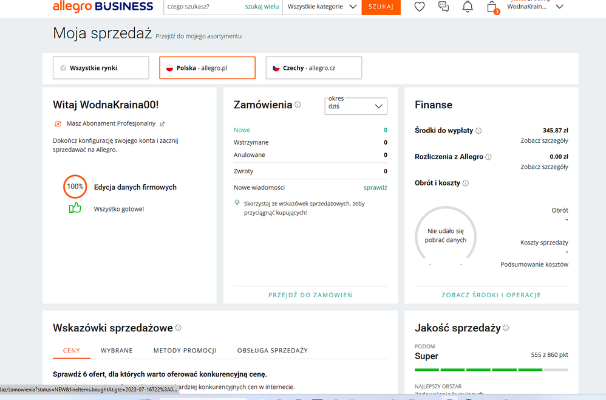Open the Nowe orders link
The image size is (606, 400).
click(x=242, y=130)
